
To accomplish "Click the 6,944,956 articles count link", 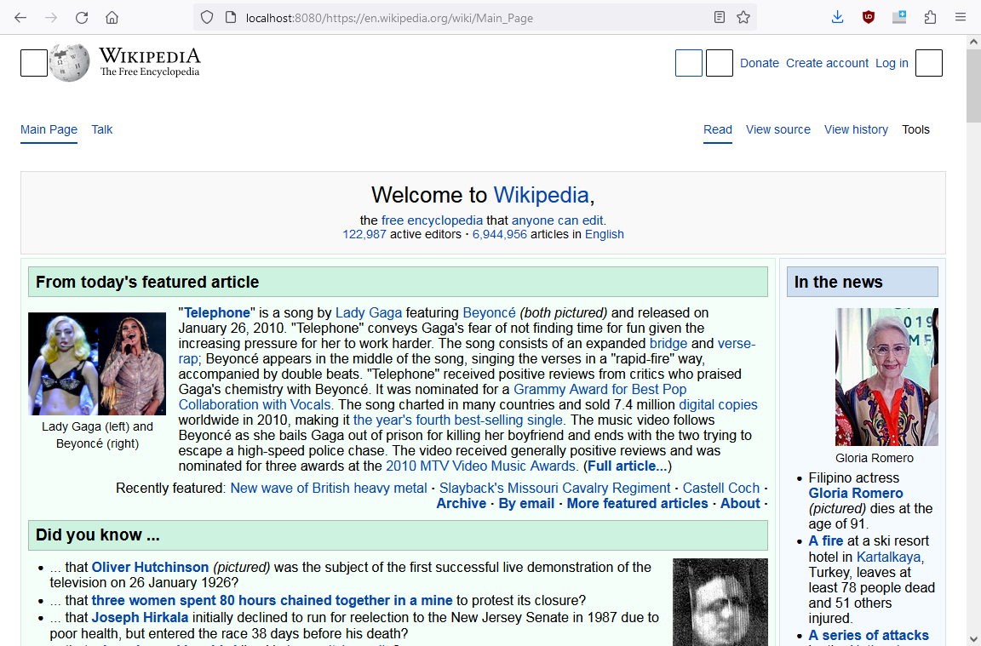I will click(x=499, y=234).
